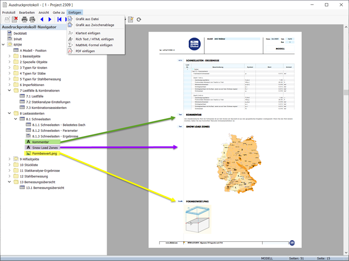Close the Einfügen menu

pyautogui.click(x=75, y=12)
